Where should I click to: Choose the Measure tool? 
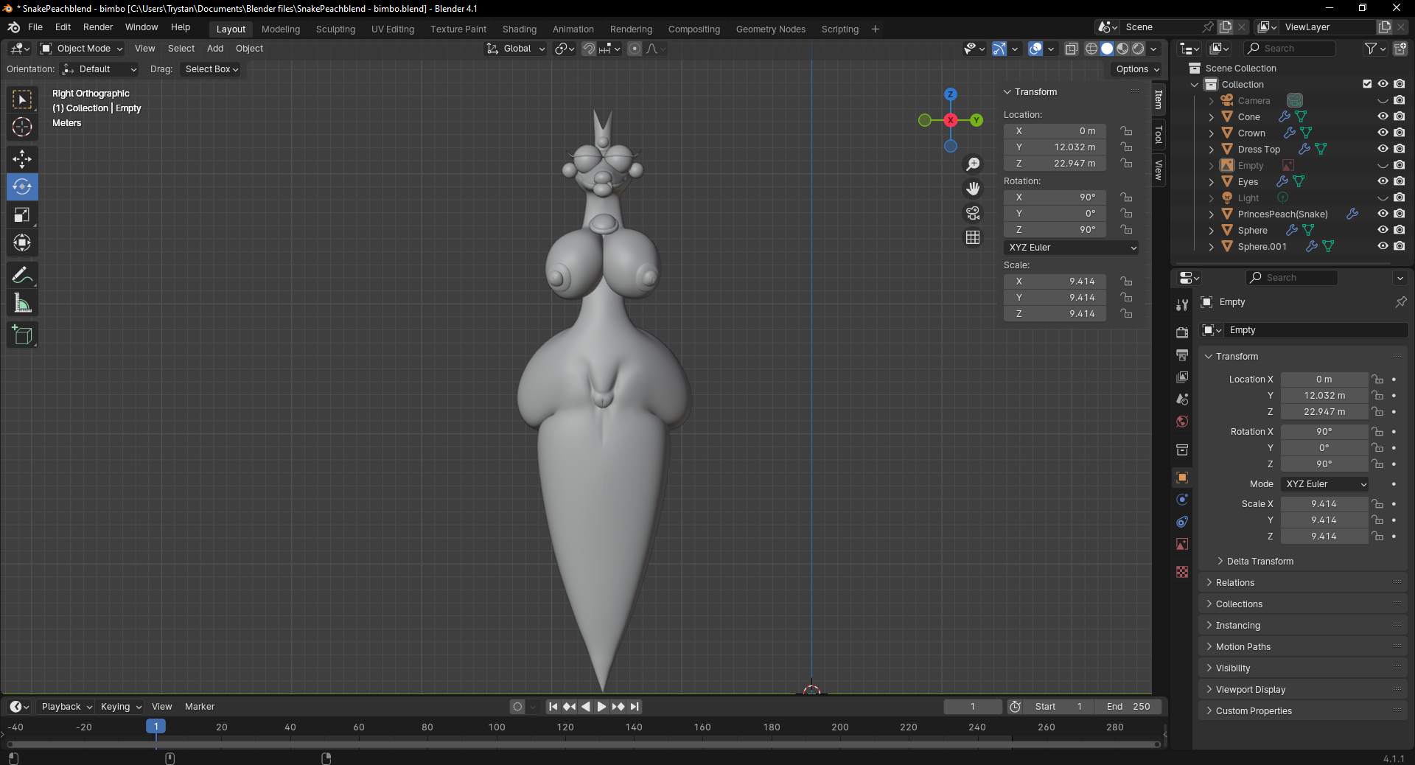point(22,304)
